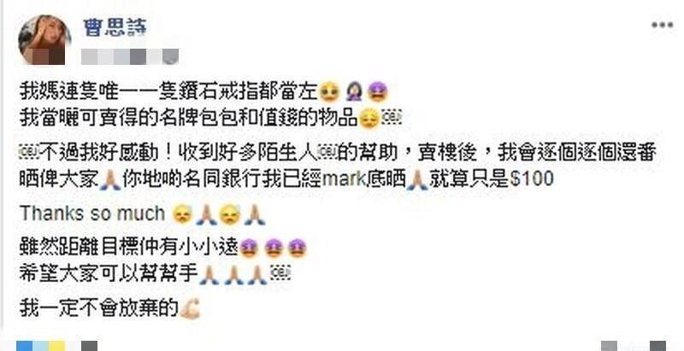Click the line 我一定不會放棄的
The image size is (684, 351).
(99, 308)
